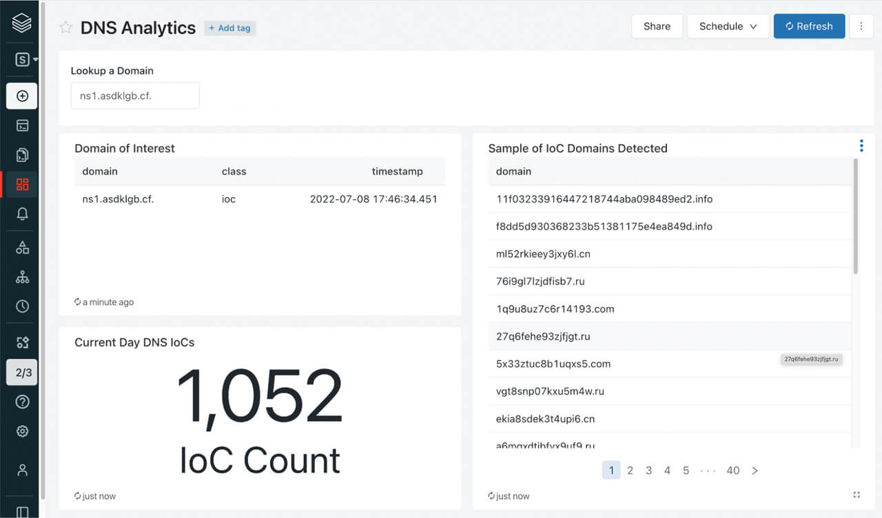Viewport: 882px width, 518px height.
Task: Jump to page 40 of results
Action: pos(732,470)
